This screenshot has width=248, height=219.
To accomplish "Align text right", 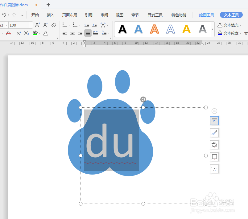I will click(x=80, y=33).
